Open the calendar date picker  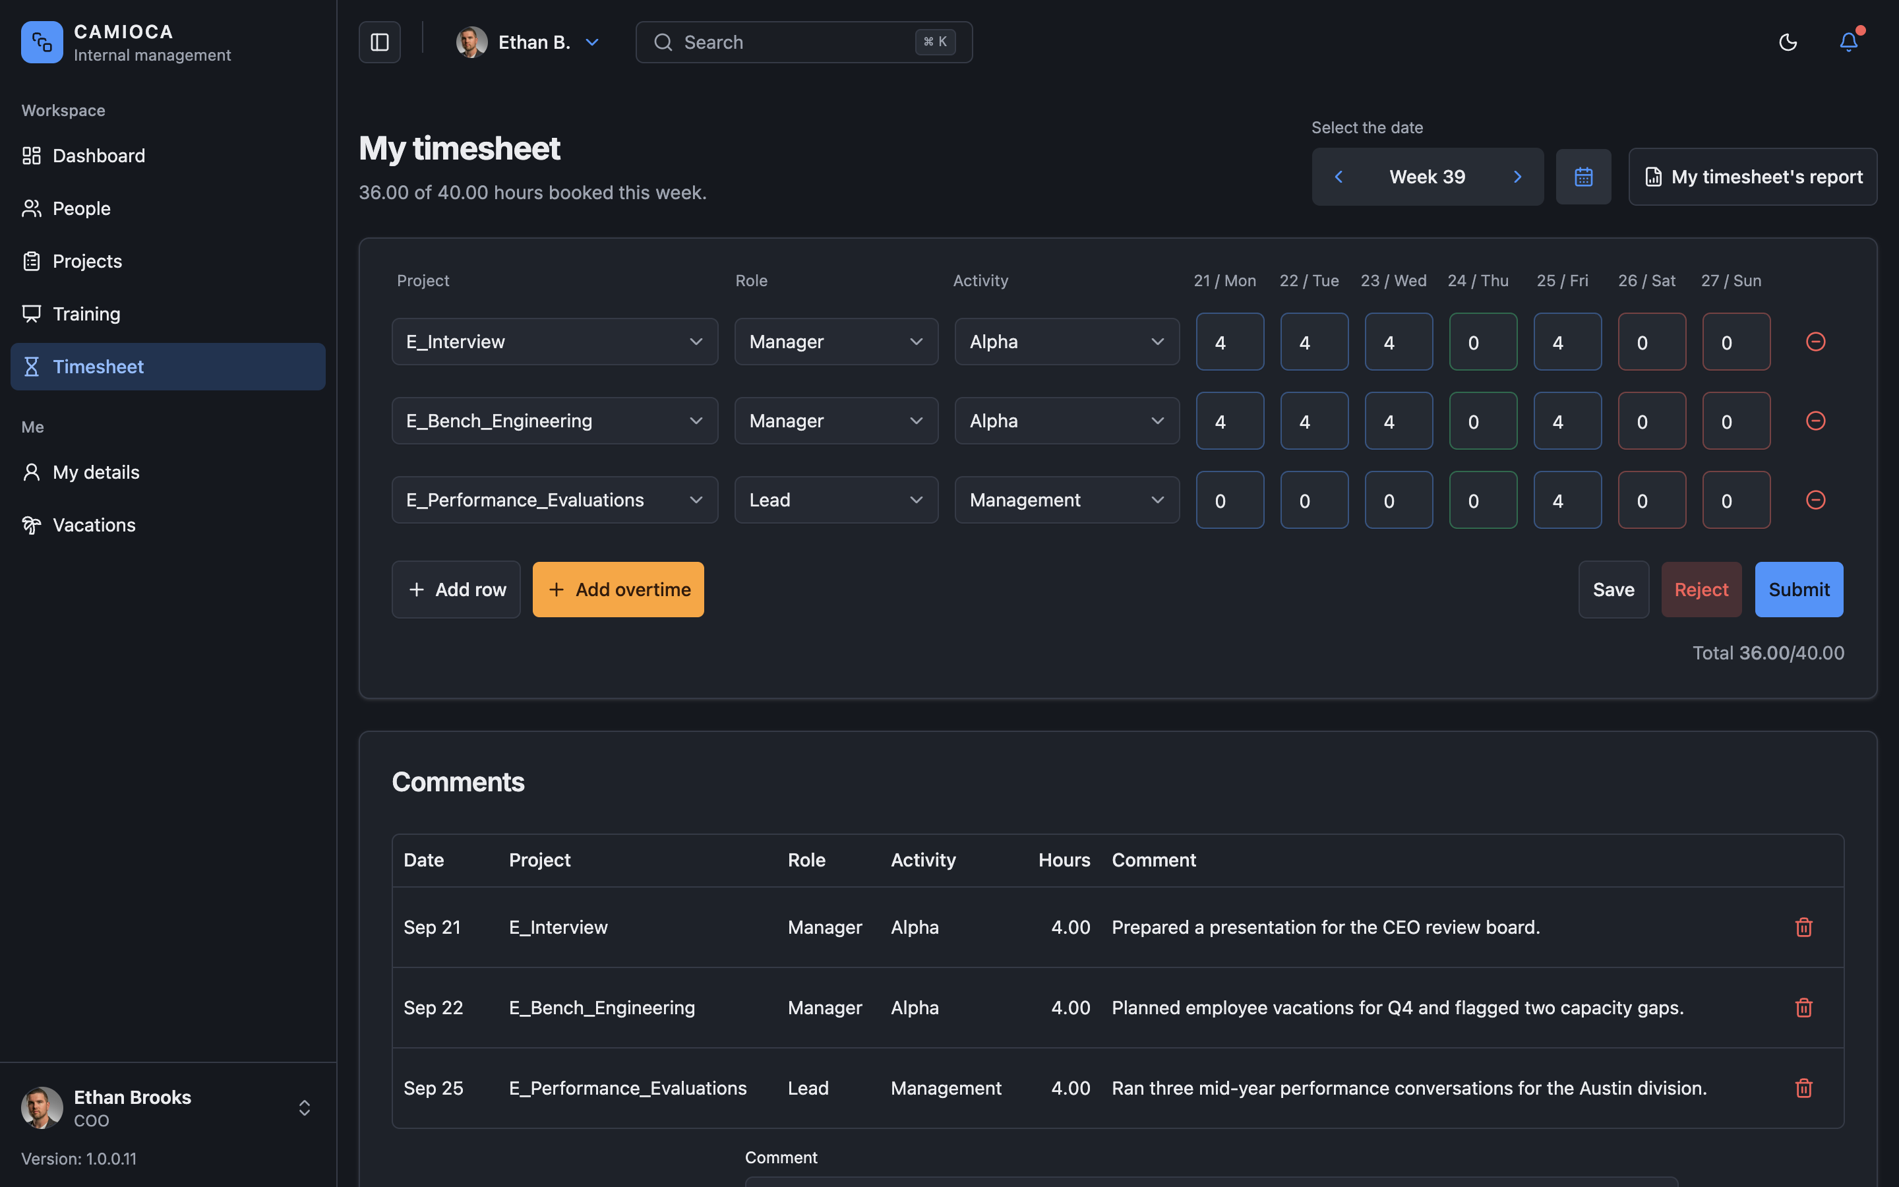(x=1584, y=177)
